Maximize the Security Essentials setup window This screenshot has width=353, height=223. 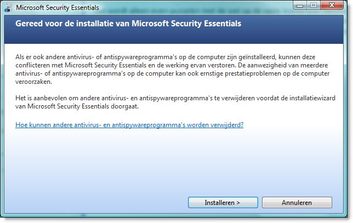pyautogui.click(x=314, y=5)
